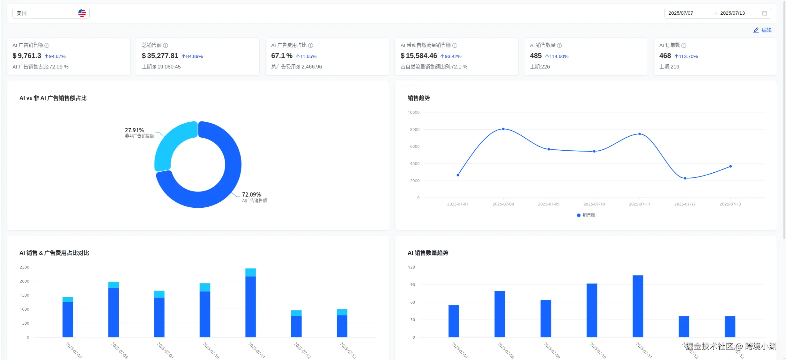This screenshot has width=786, height=360.
Task: Click the start date 2025/07/07 field
Action: 681,13
